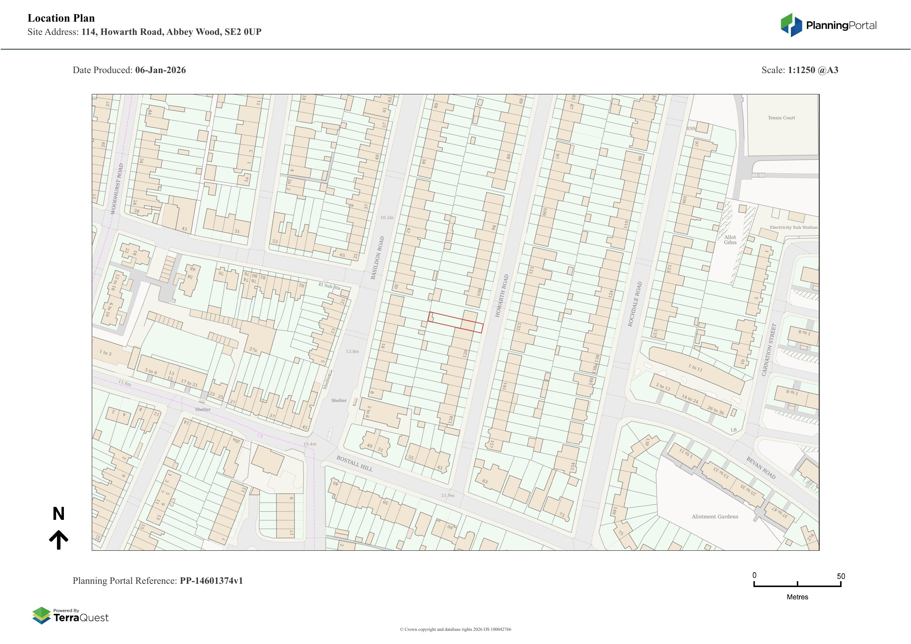Screen dimensions: 911x644
Task: Click the ROCHDALE ROAD street label
Action: [x=635, y=304]
